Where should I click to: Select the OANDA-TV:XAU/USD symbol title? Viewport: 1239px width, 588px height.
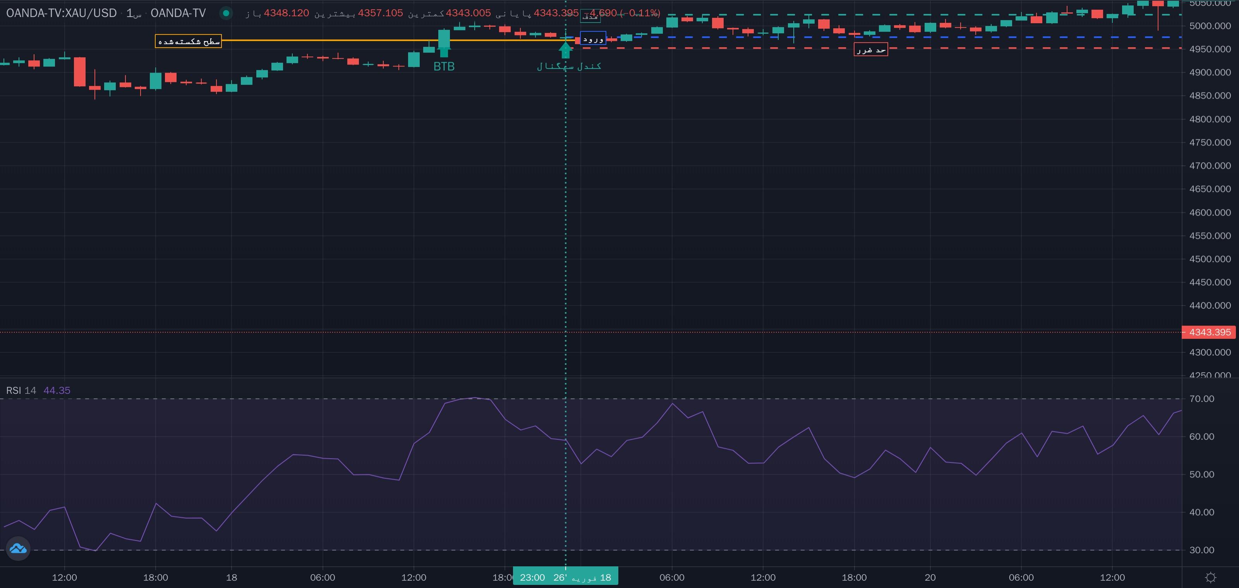coord(61,13)
